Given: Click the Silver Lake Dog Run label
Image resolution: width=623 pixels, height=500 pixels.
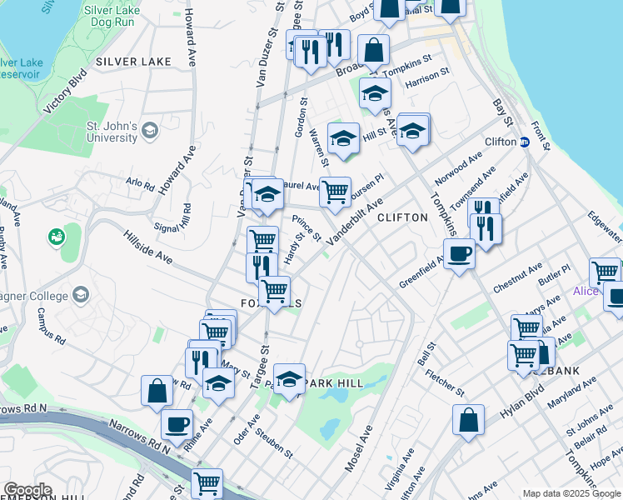Looking at the screenshot, I should pyautogui.click(x=112, y=16).
